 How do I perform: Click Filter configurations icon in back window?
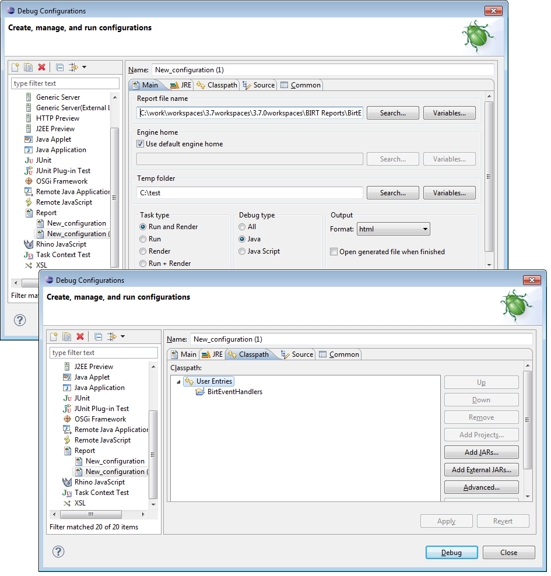tap(73, 67)
